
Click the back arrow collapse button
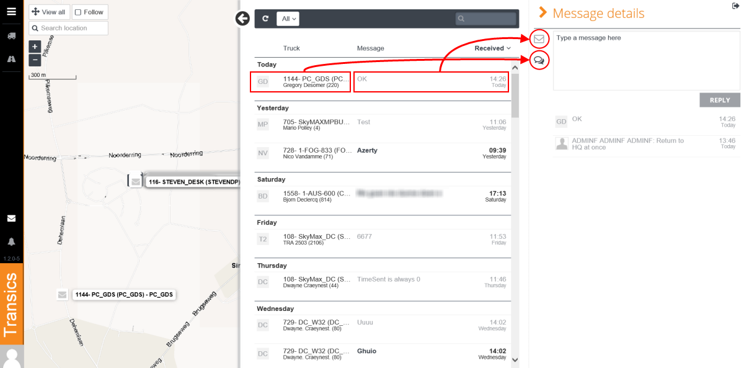(242, 19)
